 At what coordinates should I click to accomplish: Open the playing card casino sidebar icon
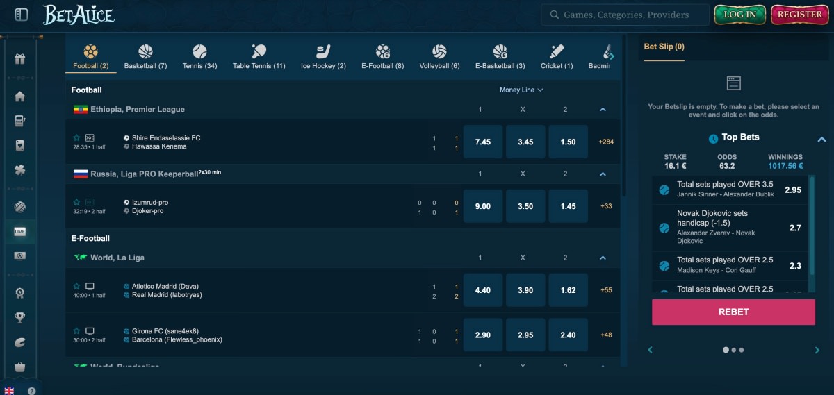pyautogui.click(x=20, y=145)
